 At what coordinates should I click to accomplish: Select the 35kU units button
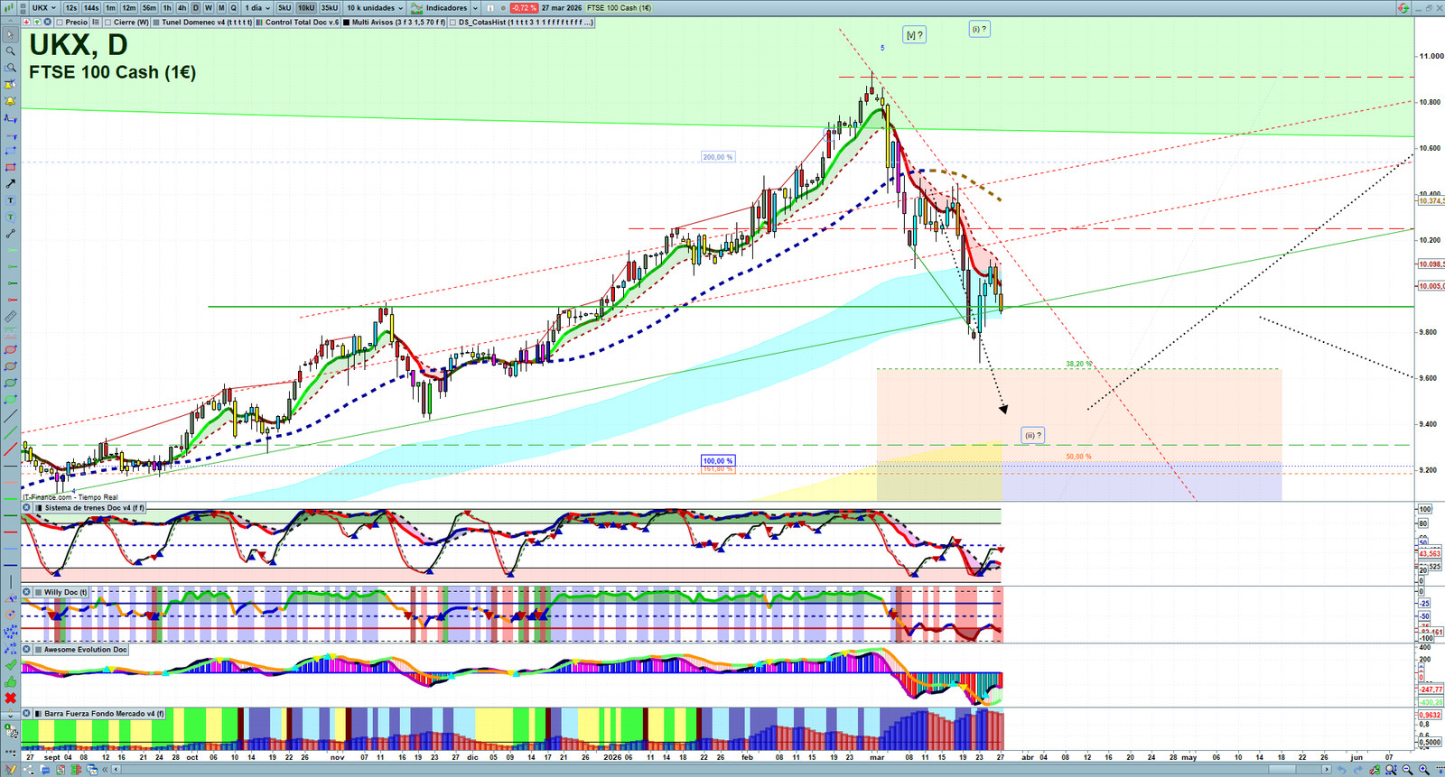[x=330, y=8]
